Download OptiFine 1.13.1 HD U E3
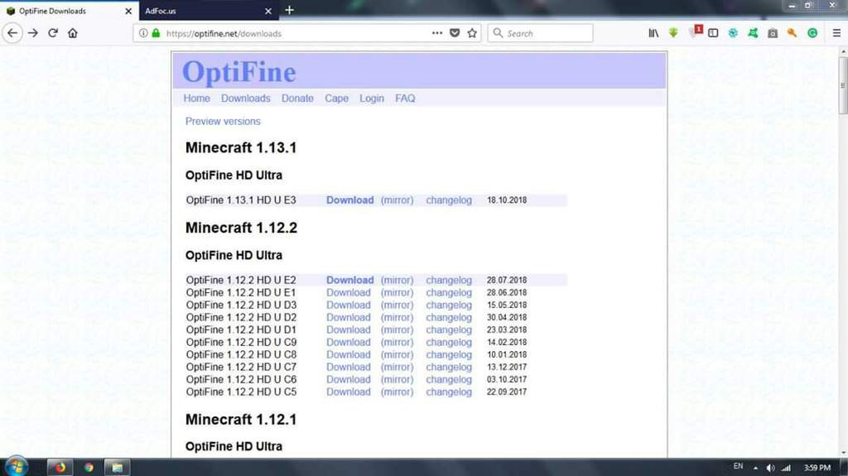Screen dimensions: 848x476 point(350,200)
